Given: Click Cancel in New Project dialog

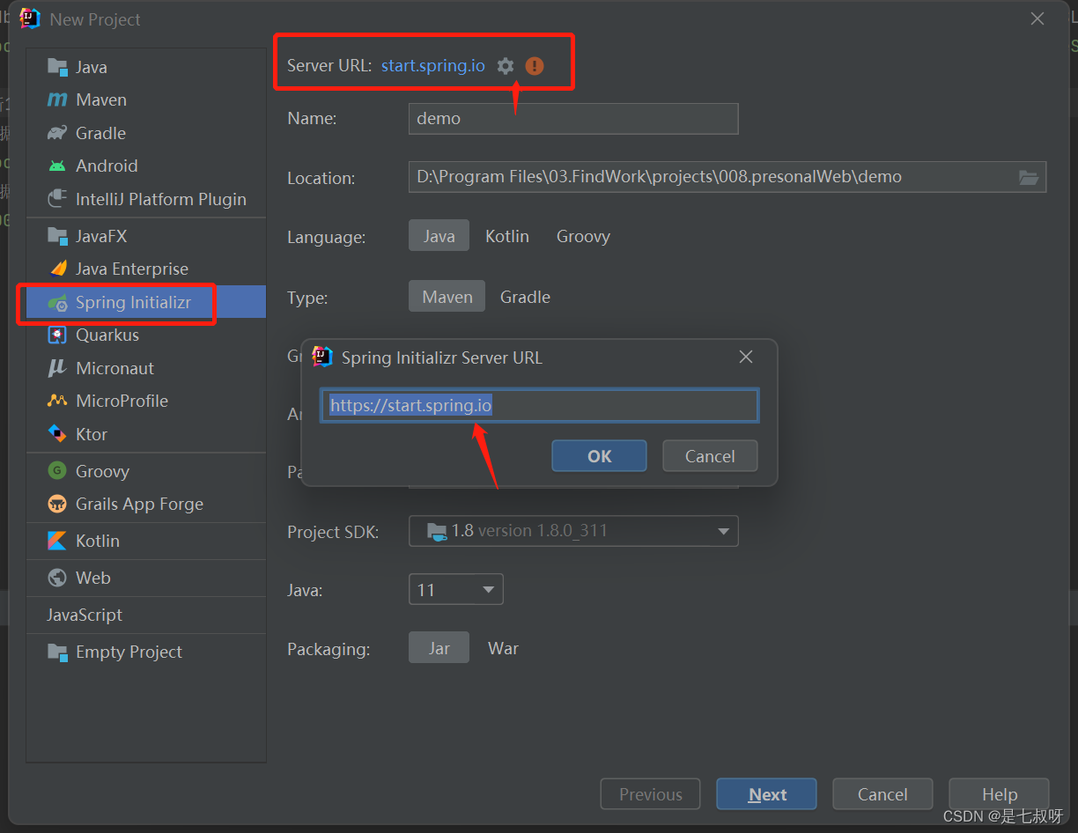Looking at the screenshot, I should tap(882, 794).
